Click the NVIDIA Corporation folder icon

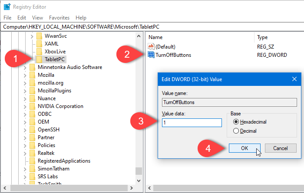point(31,106)
